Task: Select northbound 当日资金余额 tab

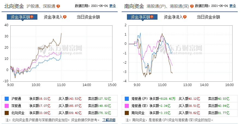Action: click(88, 17)
